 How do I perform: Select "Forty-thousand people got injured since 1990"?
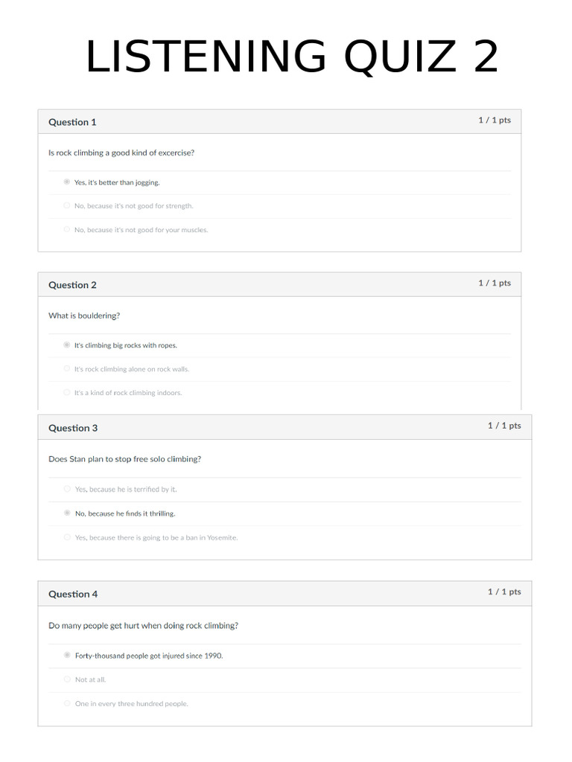pyautogui.click(x=67, y=655)
